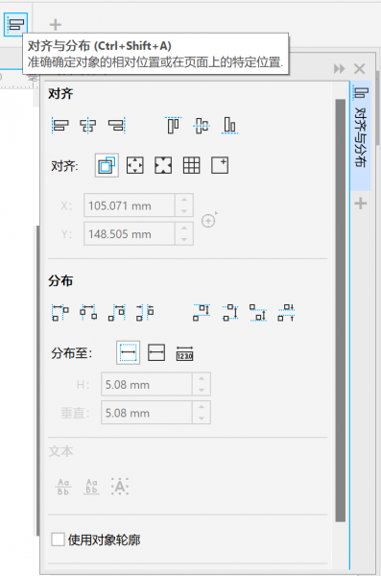Click Distribute Space Horizontally icon
This screenshot has width=381, height=576.
[145, 313]
